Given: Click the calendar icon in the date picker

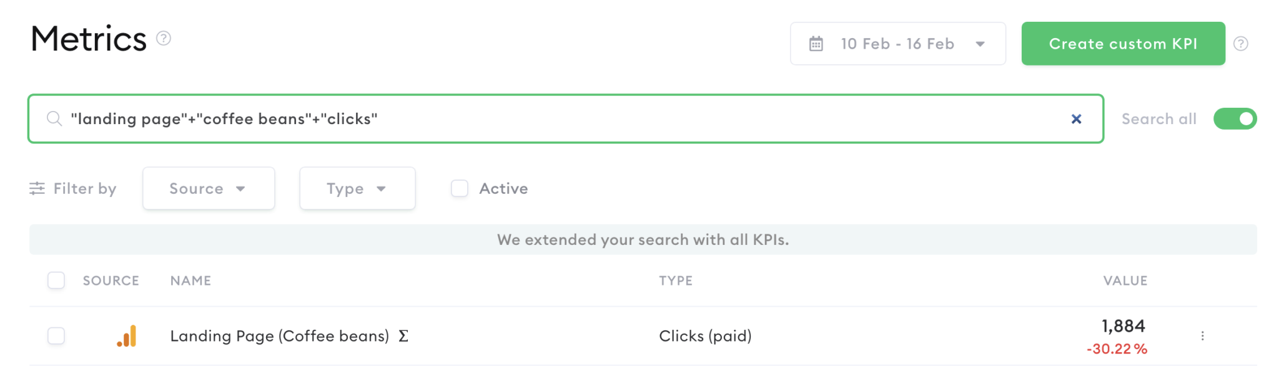Looking at the screenshot, I should (816, 43).
